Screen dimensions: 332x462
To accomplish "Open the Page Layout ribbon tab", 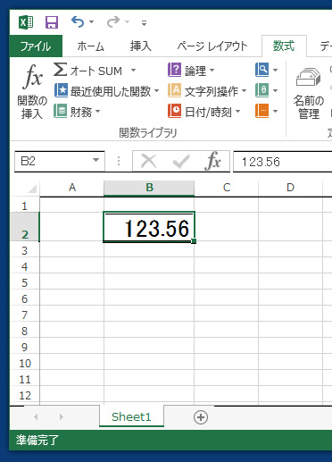I will tap(212, 46).
